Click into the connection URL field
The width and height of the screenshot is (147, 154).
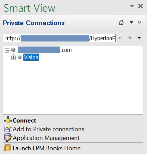pyautogui.click(x=59, y=38)
